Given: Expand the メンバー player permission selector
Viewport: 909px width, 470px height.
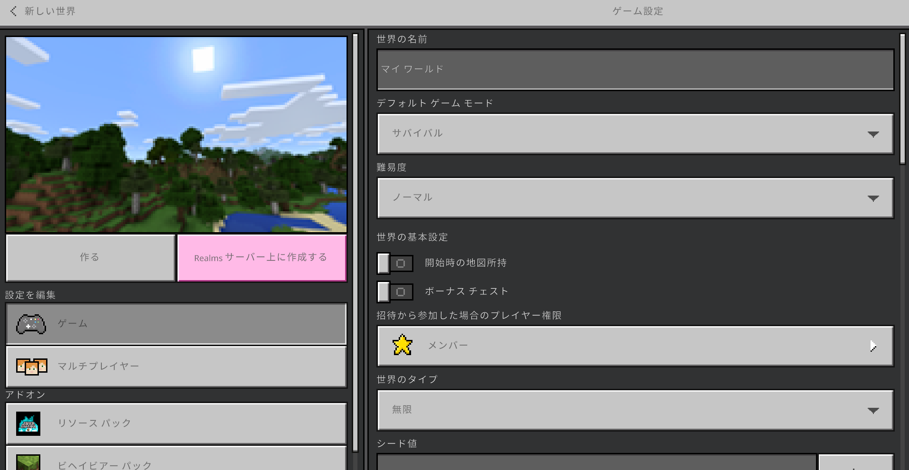Looking at the screenshot, I should point(635,346).
